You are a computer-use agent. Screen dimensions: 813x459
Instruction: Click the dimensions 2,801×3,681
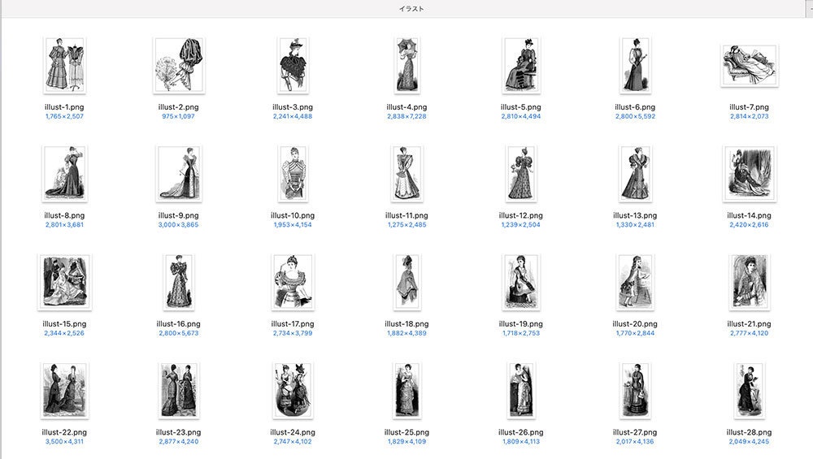coord(64,225)
